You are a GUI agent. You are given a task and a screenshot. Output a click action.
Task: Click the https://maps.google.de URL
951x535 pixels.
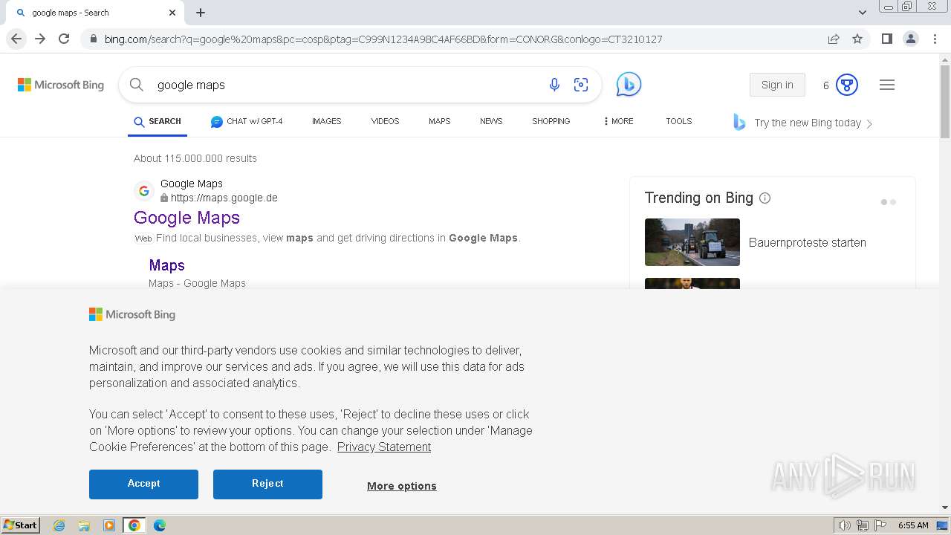[x=224, y=198]
